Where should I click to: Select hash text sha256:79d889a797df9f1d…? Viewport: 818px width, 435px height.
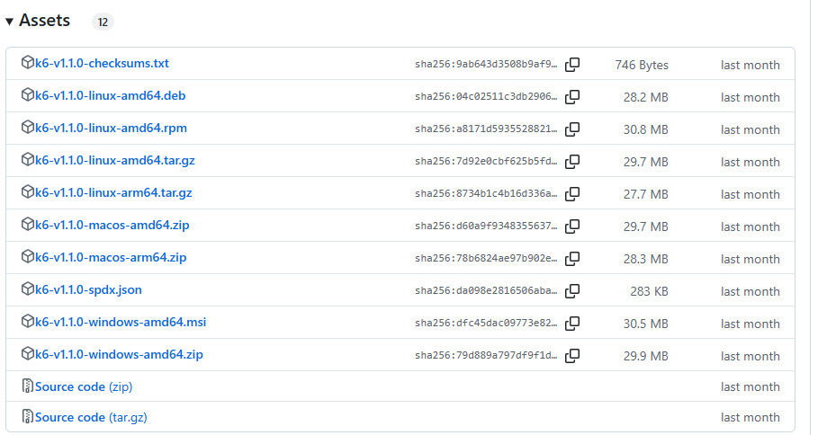point(486,355)
